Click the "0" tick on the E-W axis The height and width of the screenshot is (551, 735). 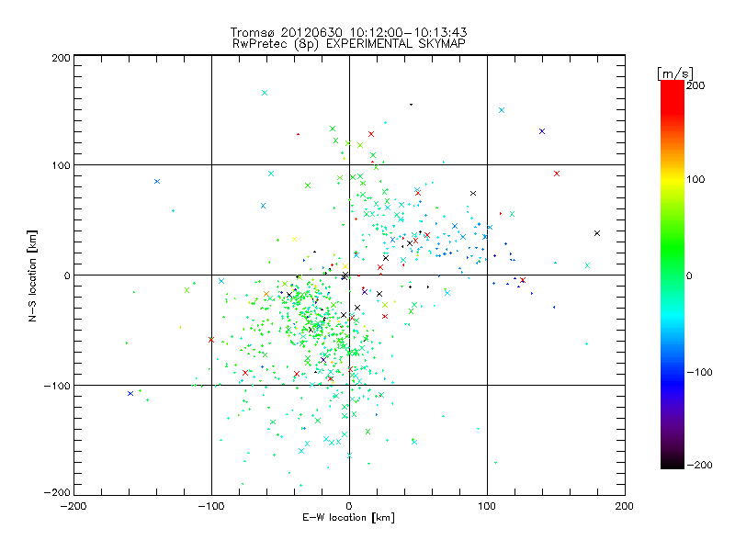tap(349, 506)
